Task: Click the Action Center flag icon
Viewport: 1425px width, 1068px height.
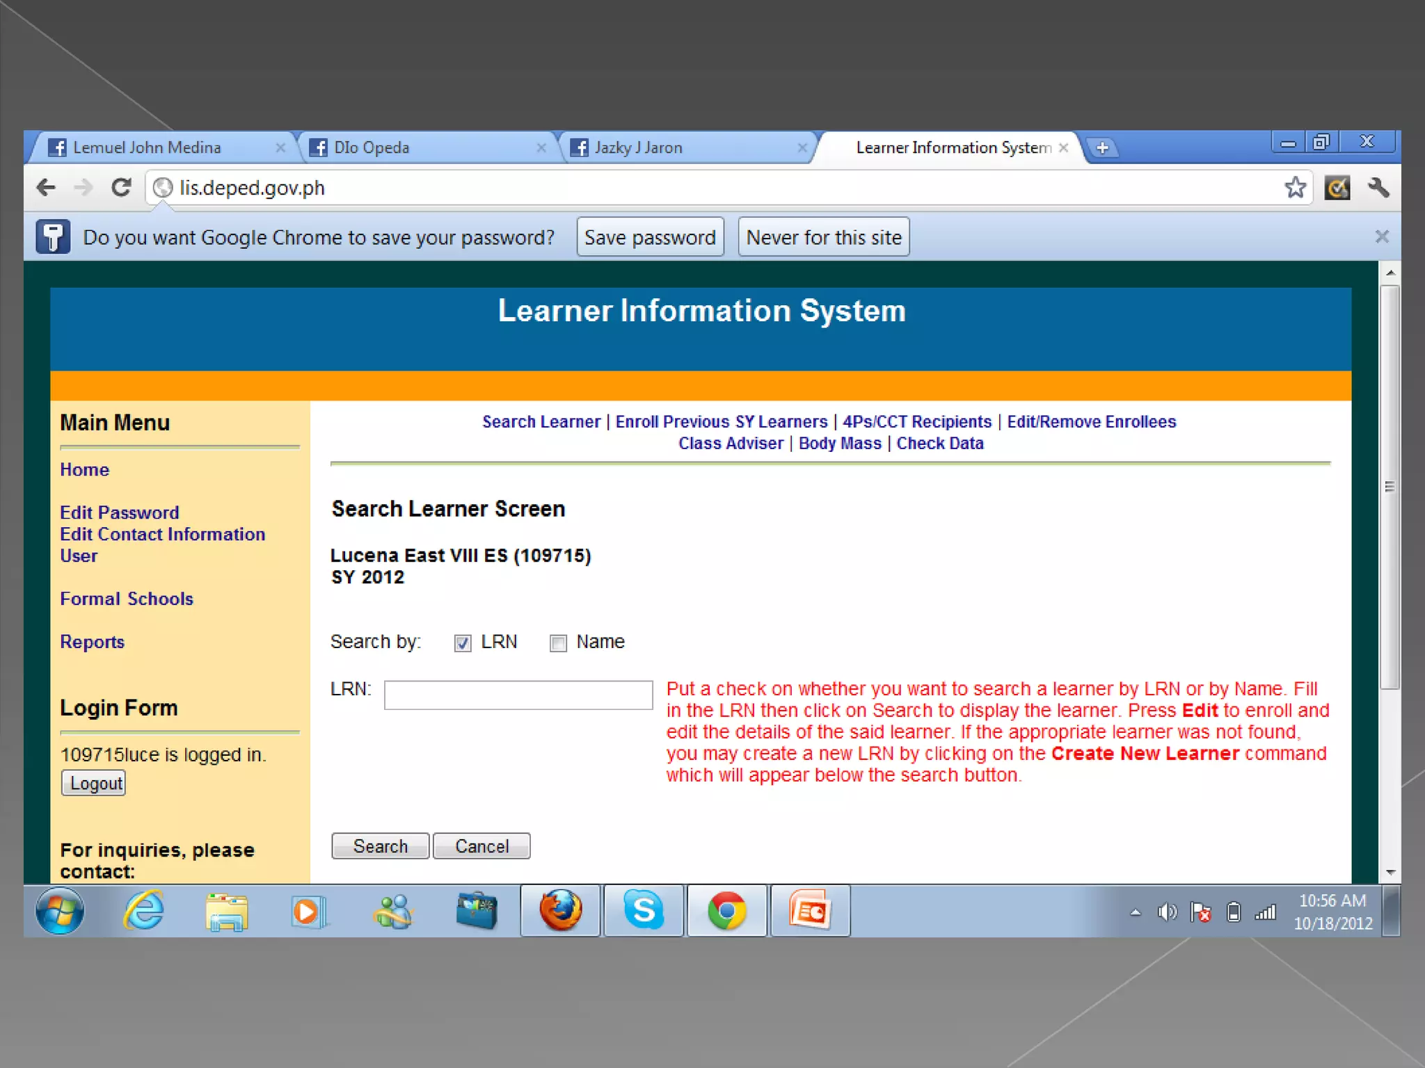Action: pos(1200,912)
